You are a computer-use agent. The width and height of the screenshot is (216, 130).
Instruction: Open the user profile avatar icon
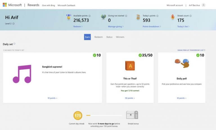(203, 5)
